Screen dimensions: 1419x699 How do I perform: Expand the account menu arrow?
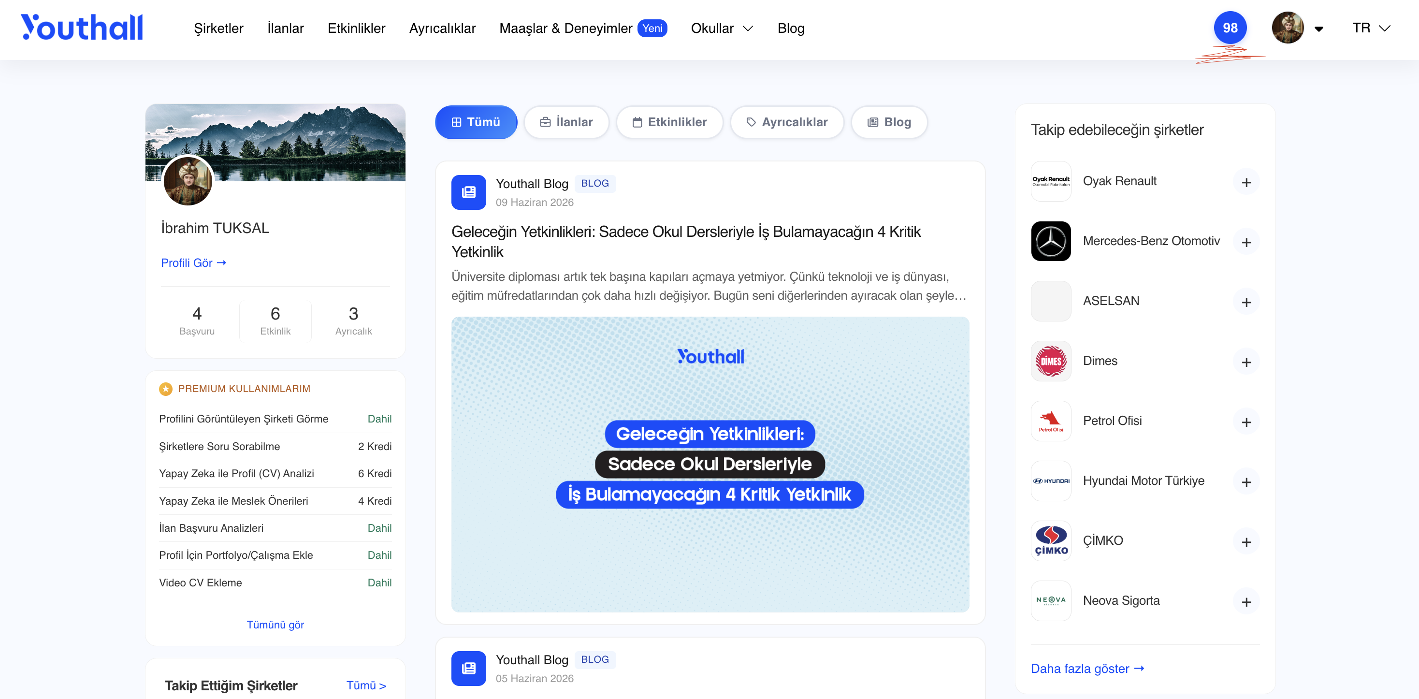[x=1319, y=29]
